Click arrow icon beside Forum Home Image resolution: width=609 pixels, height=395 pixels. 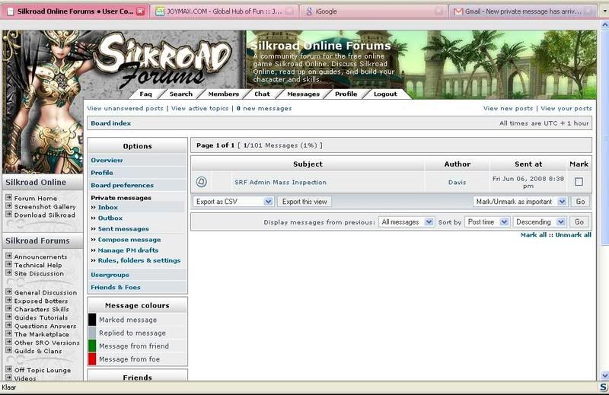pyautogui.click(x=8, y=197)
